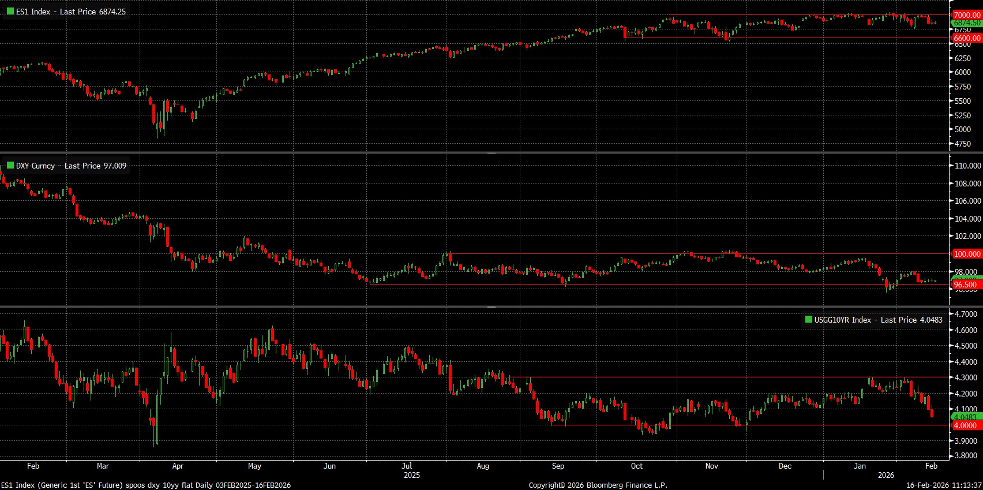
Task: Select the DXY Curncy Last Price legend label
Action: pos(71,166)
